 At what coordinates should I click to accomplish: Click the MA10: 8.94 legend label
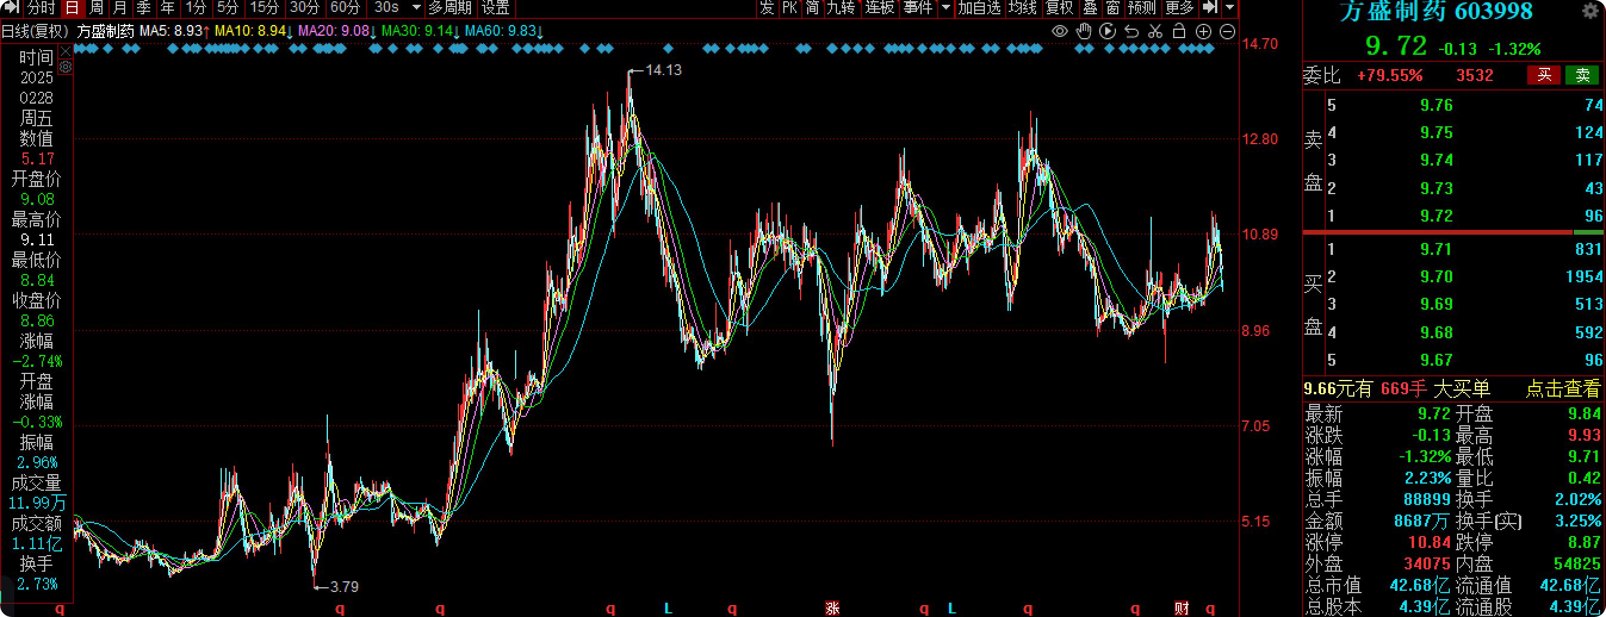tap(254, 31)
